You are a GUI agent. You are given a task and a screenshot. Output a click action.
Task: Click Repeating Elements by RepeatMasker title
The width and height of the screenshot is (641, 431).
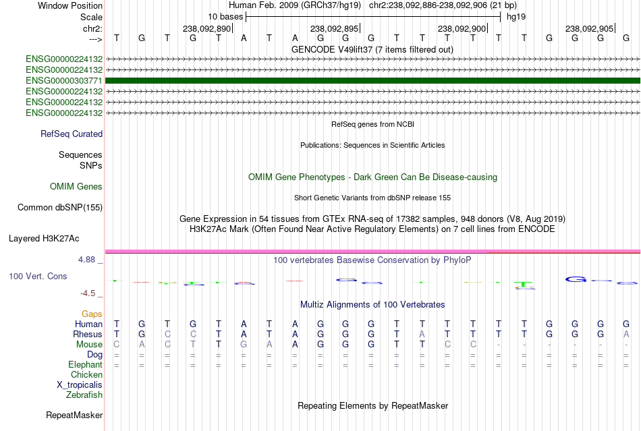point(373,406)
